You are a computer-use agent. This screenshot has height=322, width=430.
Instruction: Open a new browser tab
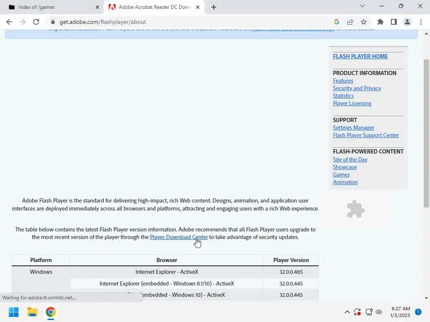(x=214, y=7)
